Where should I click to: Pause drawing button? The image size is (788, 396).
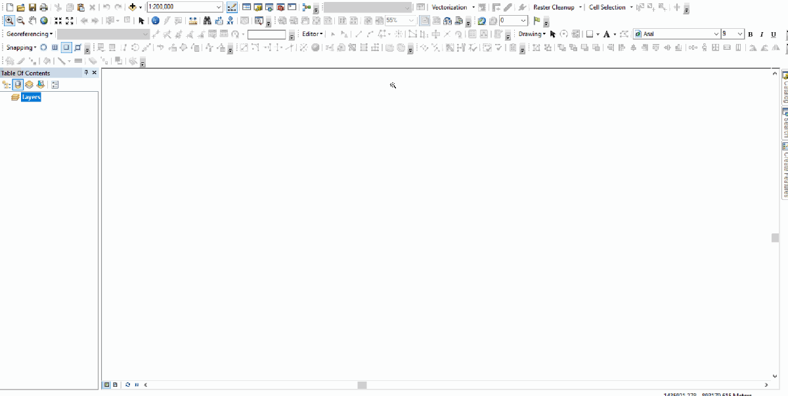pos(137,385)
